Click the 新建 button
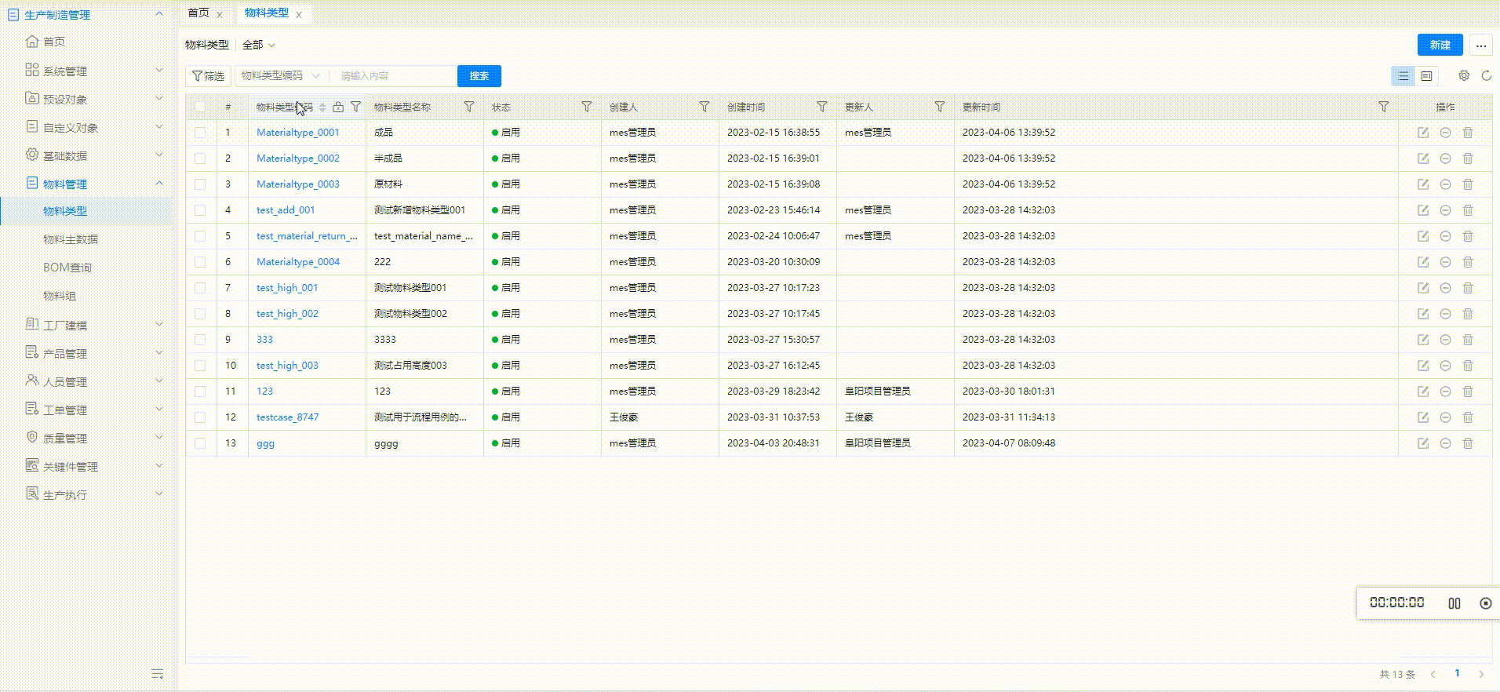The height and width of the screenshot is (692, 1500). 1439,46
